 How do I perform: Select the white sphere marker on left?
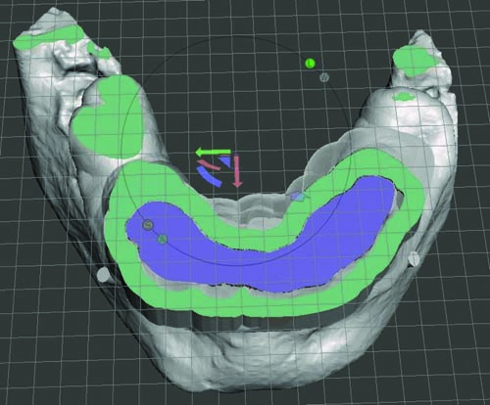(x=105, y=275)
